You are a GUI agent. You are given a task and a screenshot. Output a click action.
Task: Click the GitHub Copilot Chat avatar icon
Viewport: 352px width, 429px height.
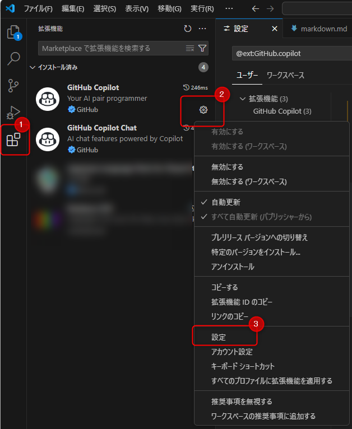(x=48, y=139)
